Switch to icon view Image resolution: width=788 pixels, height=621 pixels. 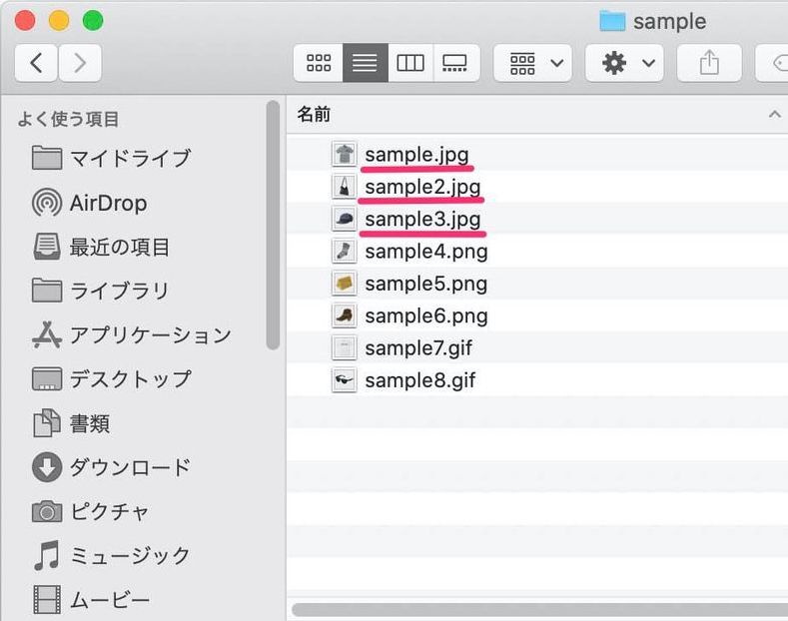point(319,63)
